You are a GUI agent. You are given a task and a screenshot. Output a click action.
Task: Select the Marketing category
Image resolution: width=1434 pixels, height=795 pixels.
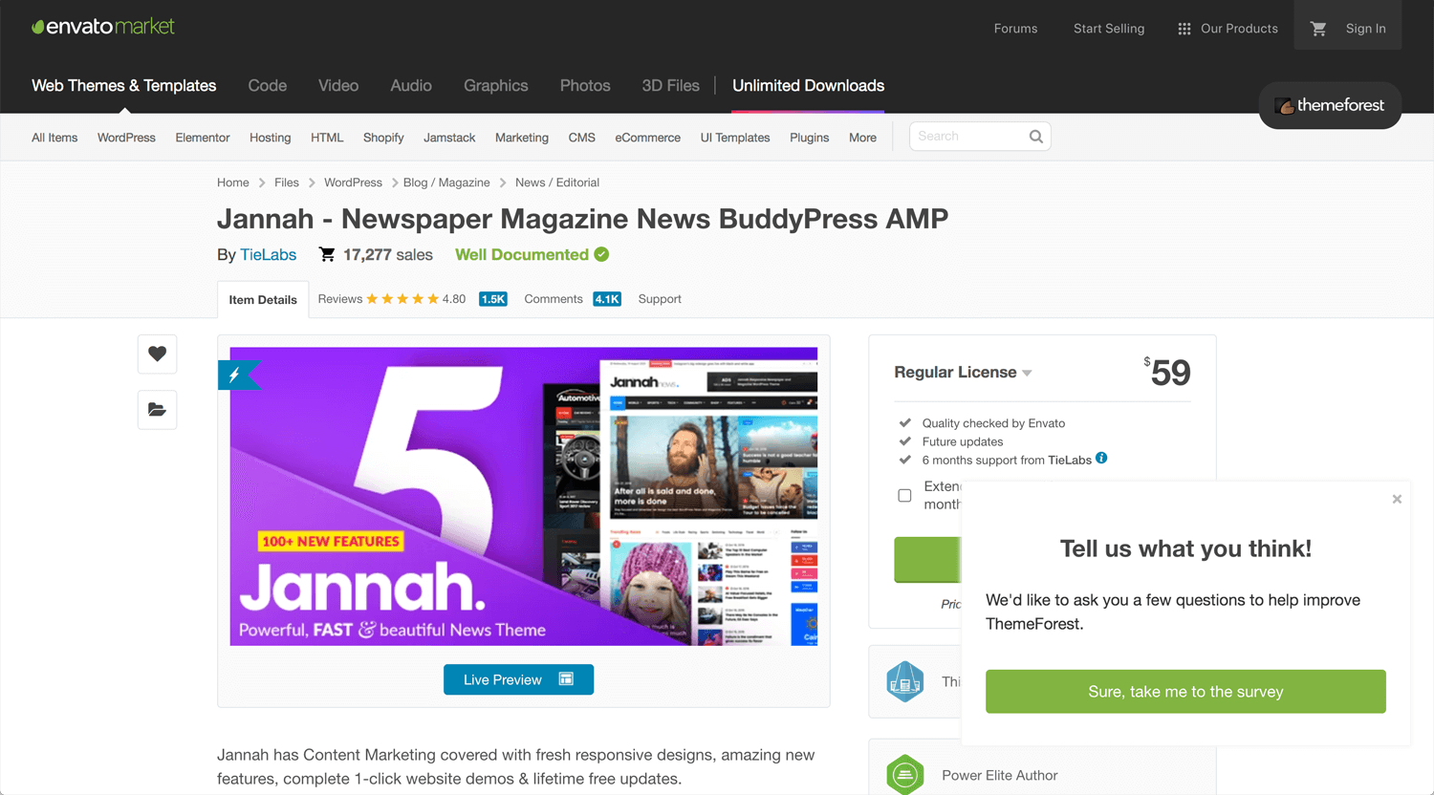522,138
